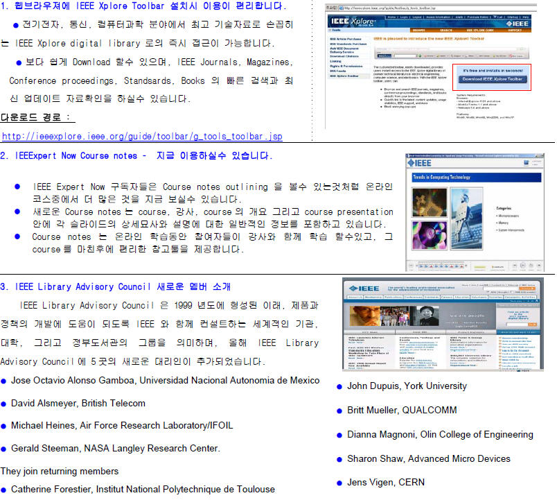This screenshot has width=557, height=500.
Task: Click 'They join returning members' line
Action: 60,471
